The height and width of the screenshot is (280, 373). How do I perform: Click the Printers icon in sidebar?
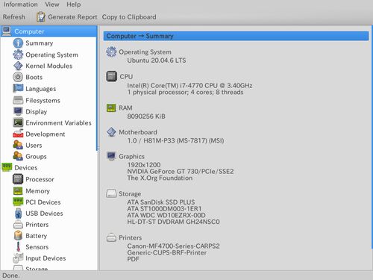coord(18,225)
